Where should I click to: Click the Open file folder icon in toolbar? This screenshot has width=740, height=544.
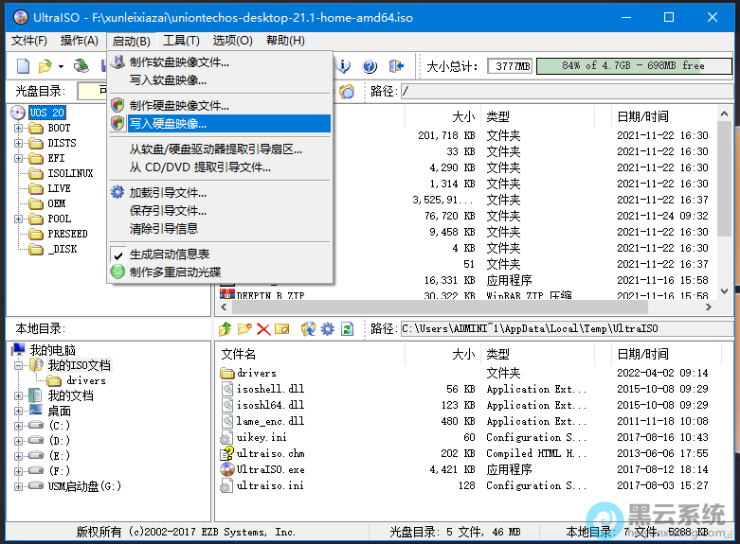[x=44, y=66]
